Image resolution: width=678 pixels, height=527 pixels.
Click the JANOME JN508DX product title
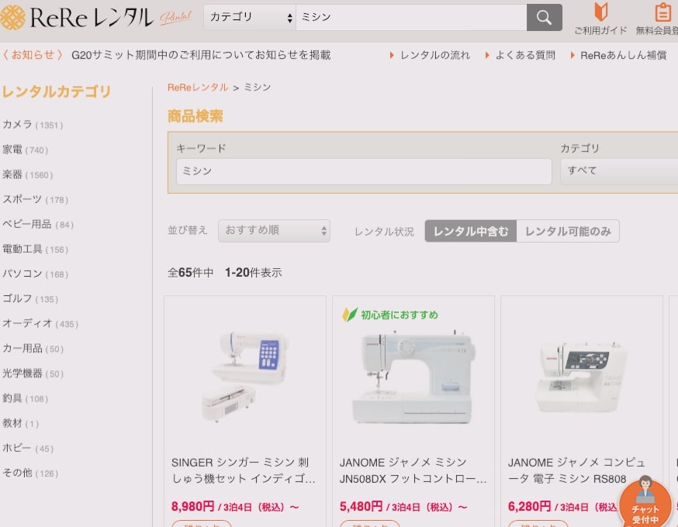(413, 471)
